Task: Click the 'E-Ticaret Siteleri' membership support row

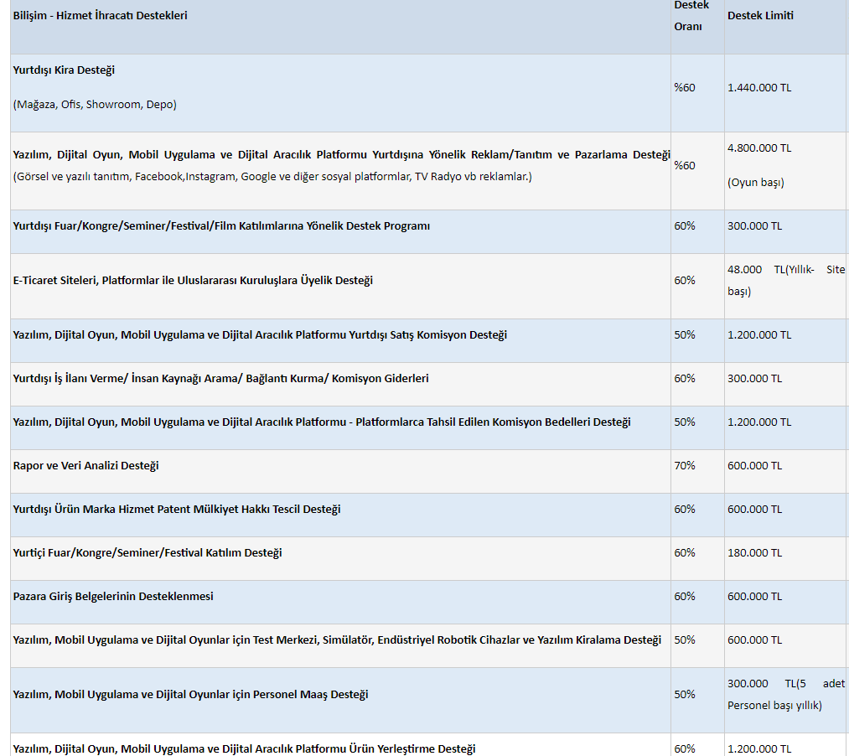Action: [193, 281]
